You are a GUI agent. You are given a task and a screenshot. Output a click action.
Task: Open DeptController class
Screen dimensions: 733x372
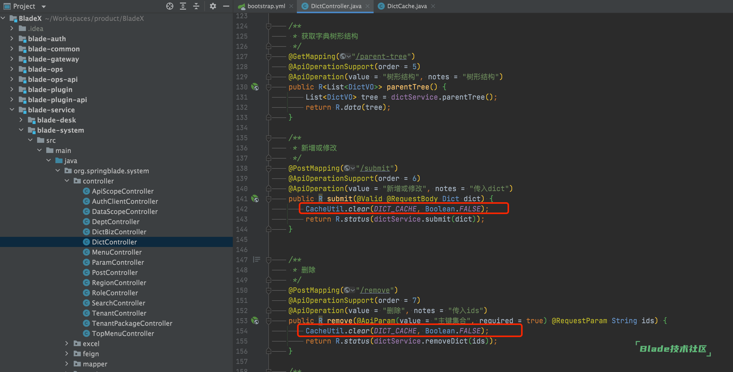tap(116, 222)
